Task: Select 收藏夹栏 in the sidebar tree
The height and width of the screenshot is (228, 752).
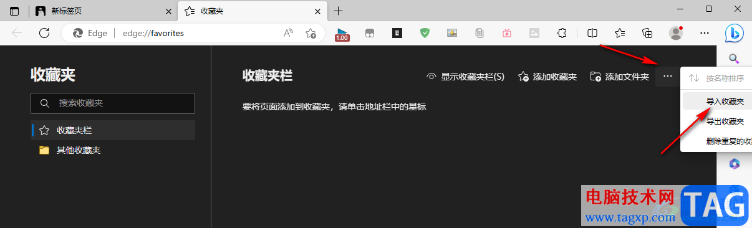Action: click(113, 130)
